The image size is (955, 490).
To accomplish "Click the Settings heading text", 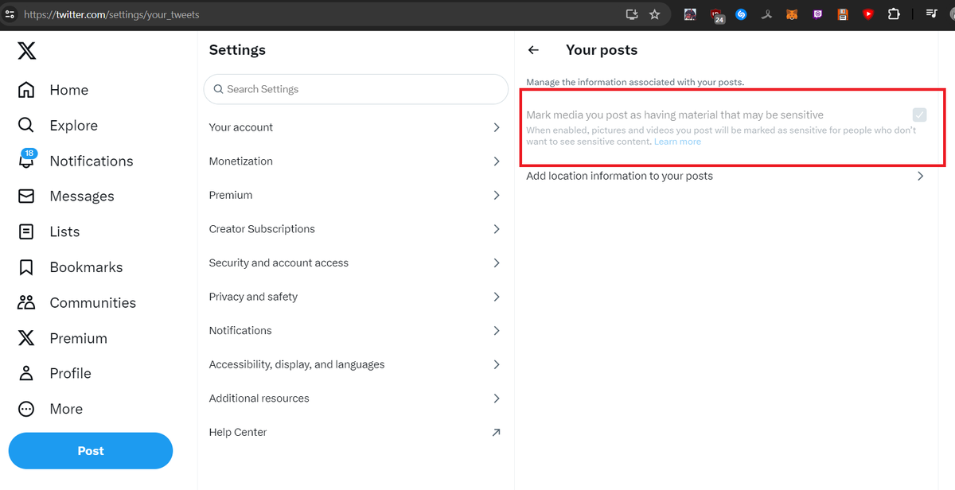I will click(237, 50).
